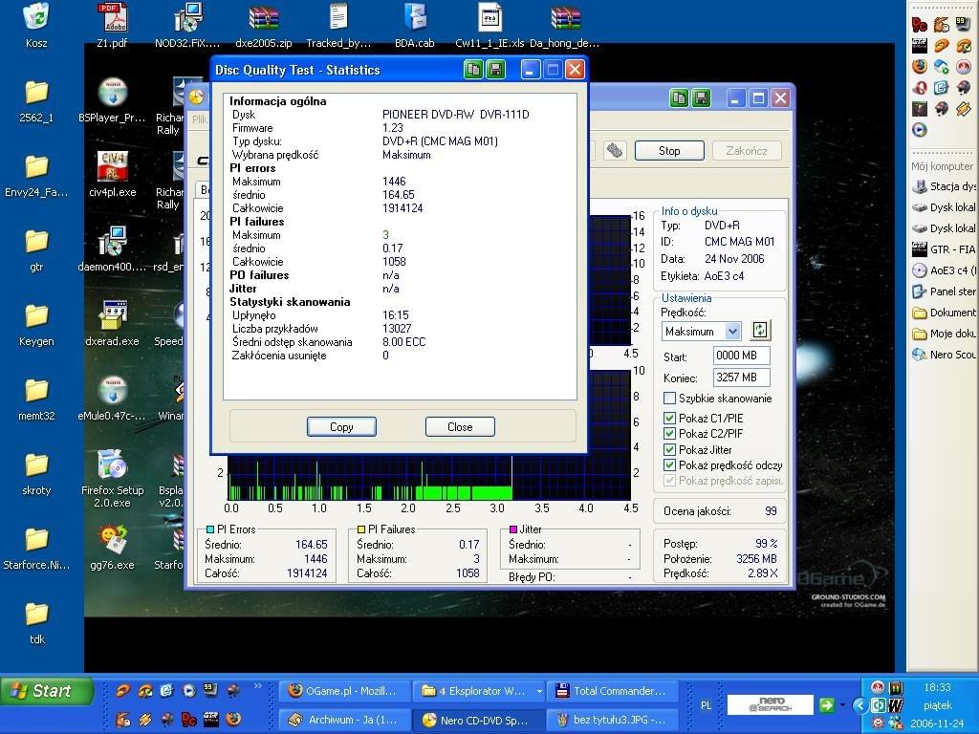Click the copy-to-clipboard icon in Statistics title bar
This screenshot has width=979, height=734.
point(474,69)
